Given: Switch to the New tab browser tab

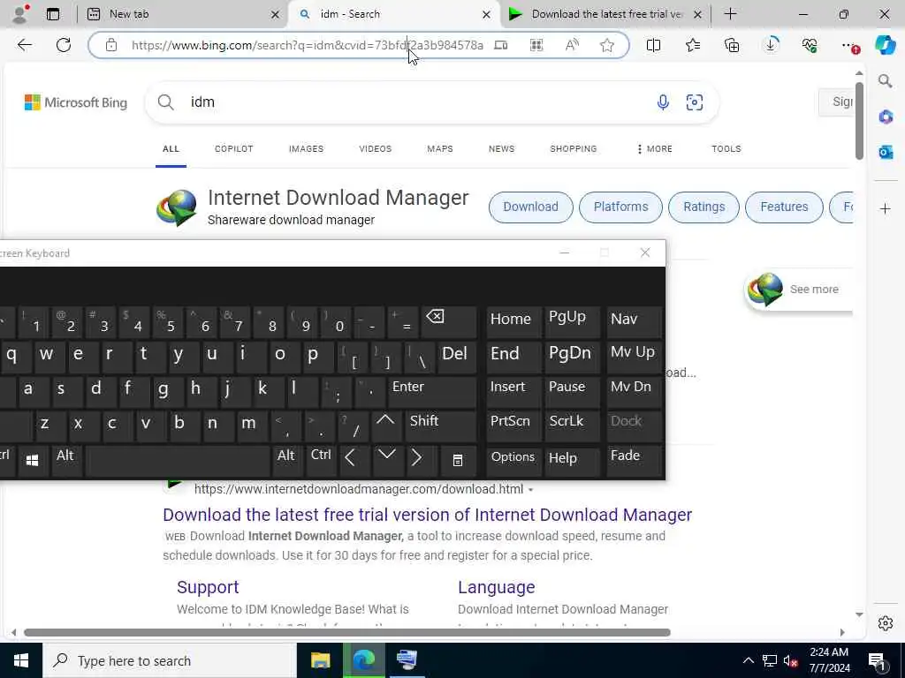Looking at the screenshot, I should coord(182,14).
